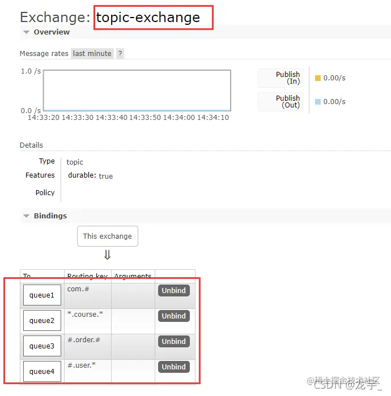Unbind queue1 with key com.#
Image resolution: width=391 pixels, height=396 pixels.
tap(174, 291)
